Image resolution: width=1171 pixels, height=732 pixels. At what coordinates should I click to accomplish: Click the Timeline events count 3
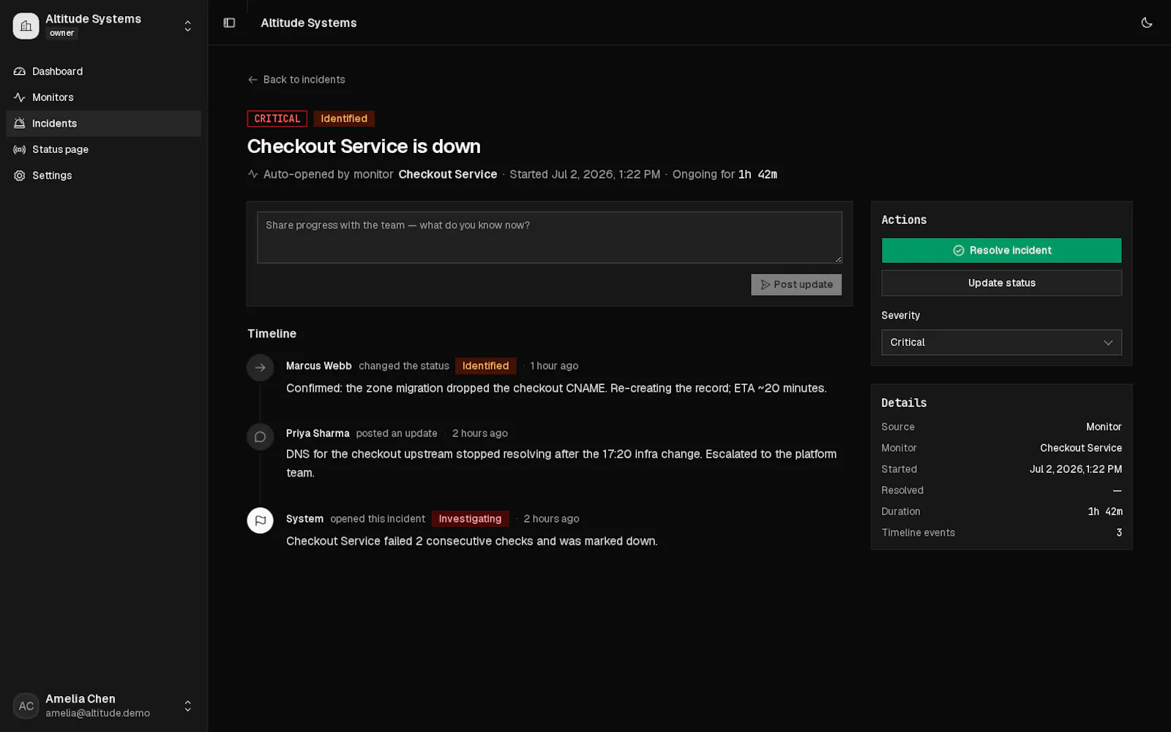1118,533
